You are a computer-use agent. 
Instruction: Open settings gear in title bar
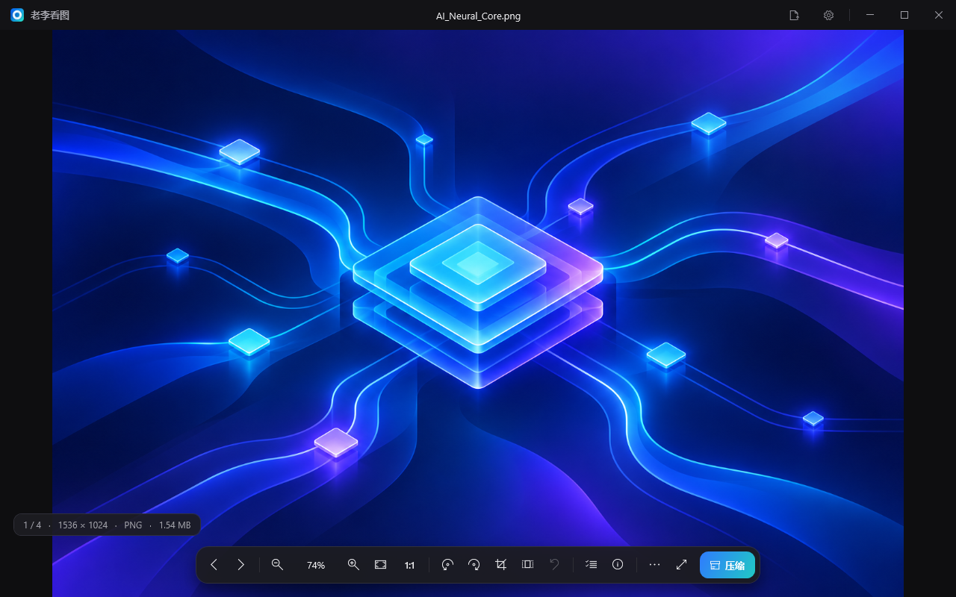point(828,15)
